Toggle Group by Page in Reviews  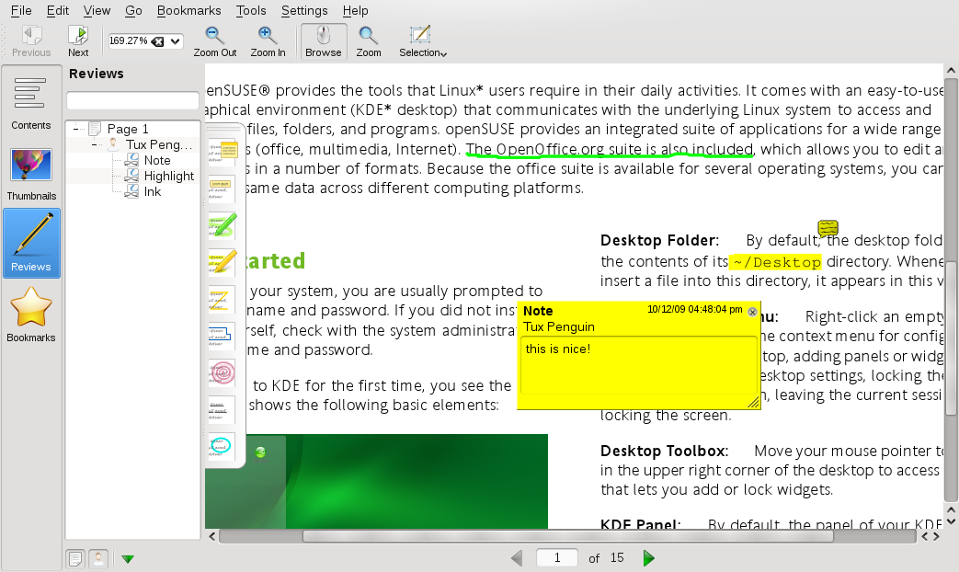coord(75,558)
